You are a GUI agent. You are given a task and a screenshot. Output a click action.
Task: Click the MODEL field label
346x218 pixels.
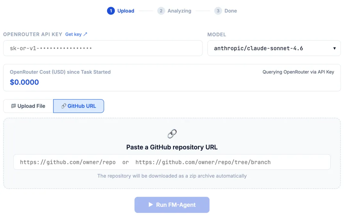pyautogui.click(x=217, y=35)
